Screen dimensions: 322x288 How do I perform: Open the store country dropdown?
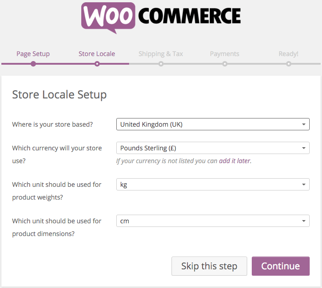pos(213,124)
